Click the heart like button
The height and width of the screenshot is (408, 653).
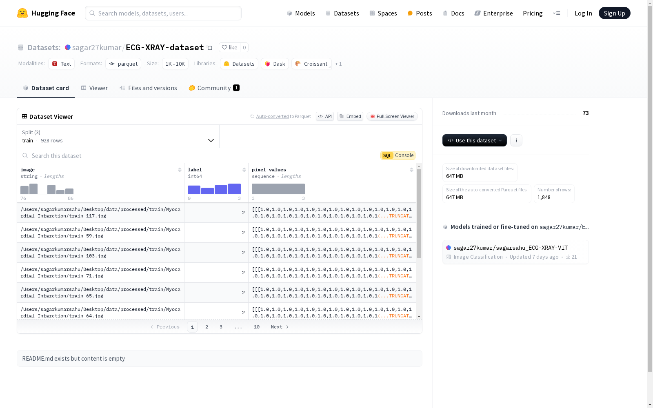pos(229,47)
